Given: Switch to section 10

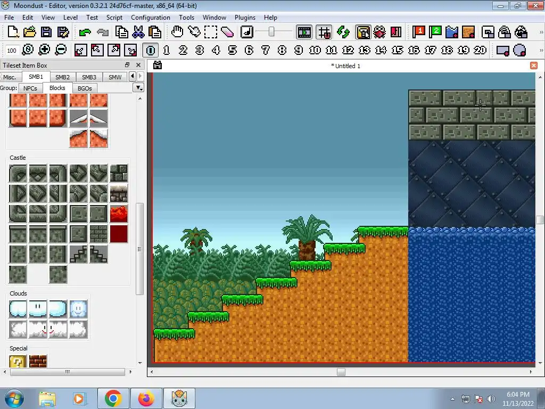Looking at the screenshot, I should [315, 50].
